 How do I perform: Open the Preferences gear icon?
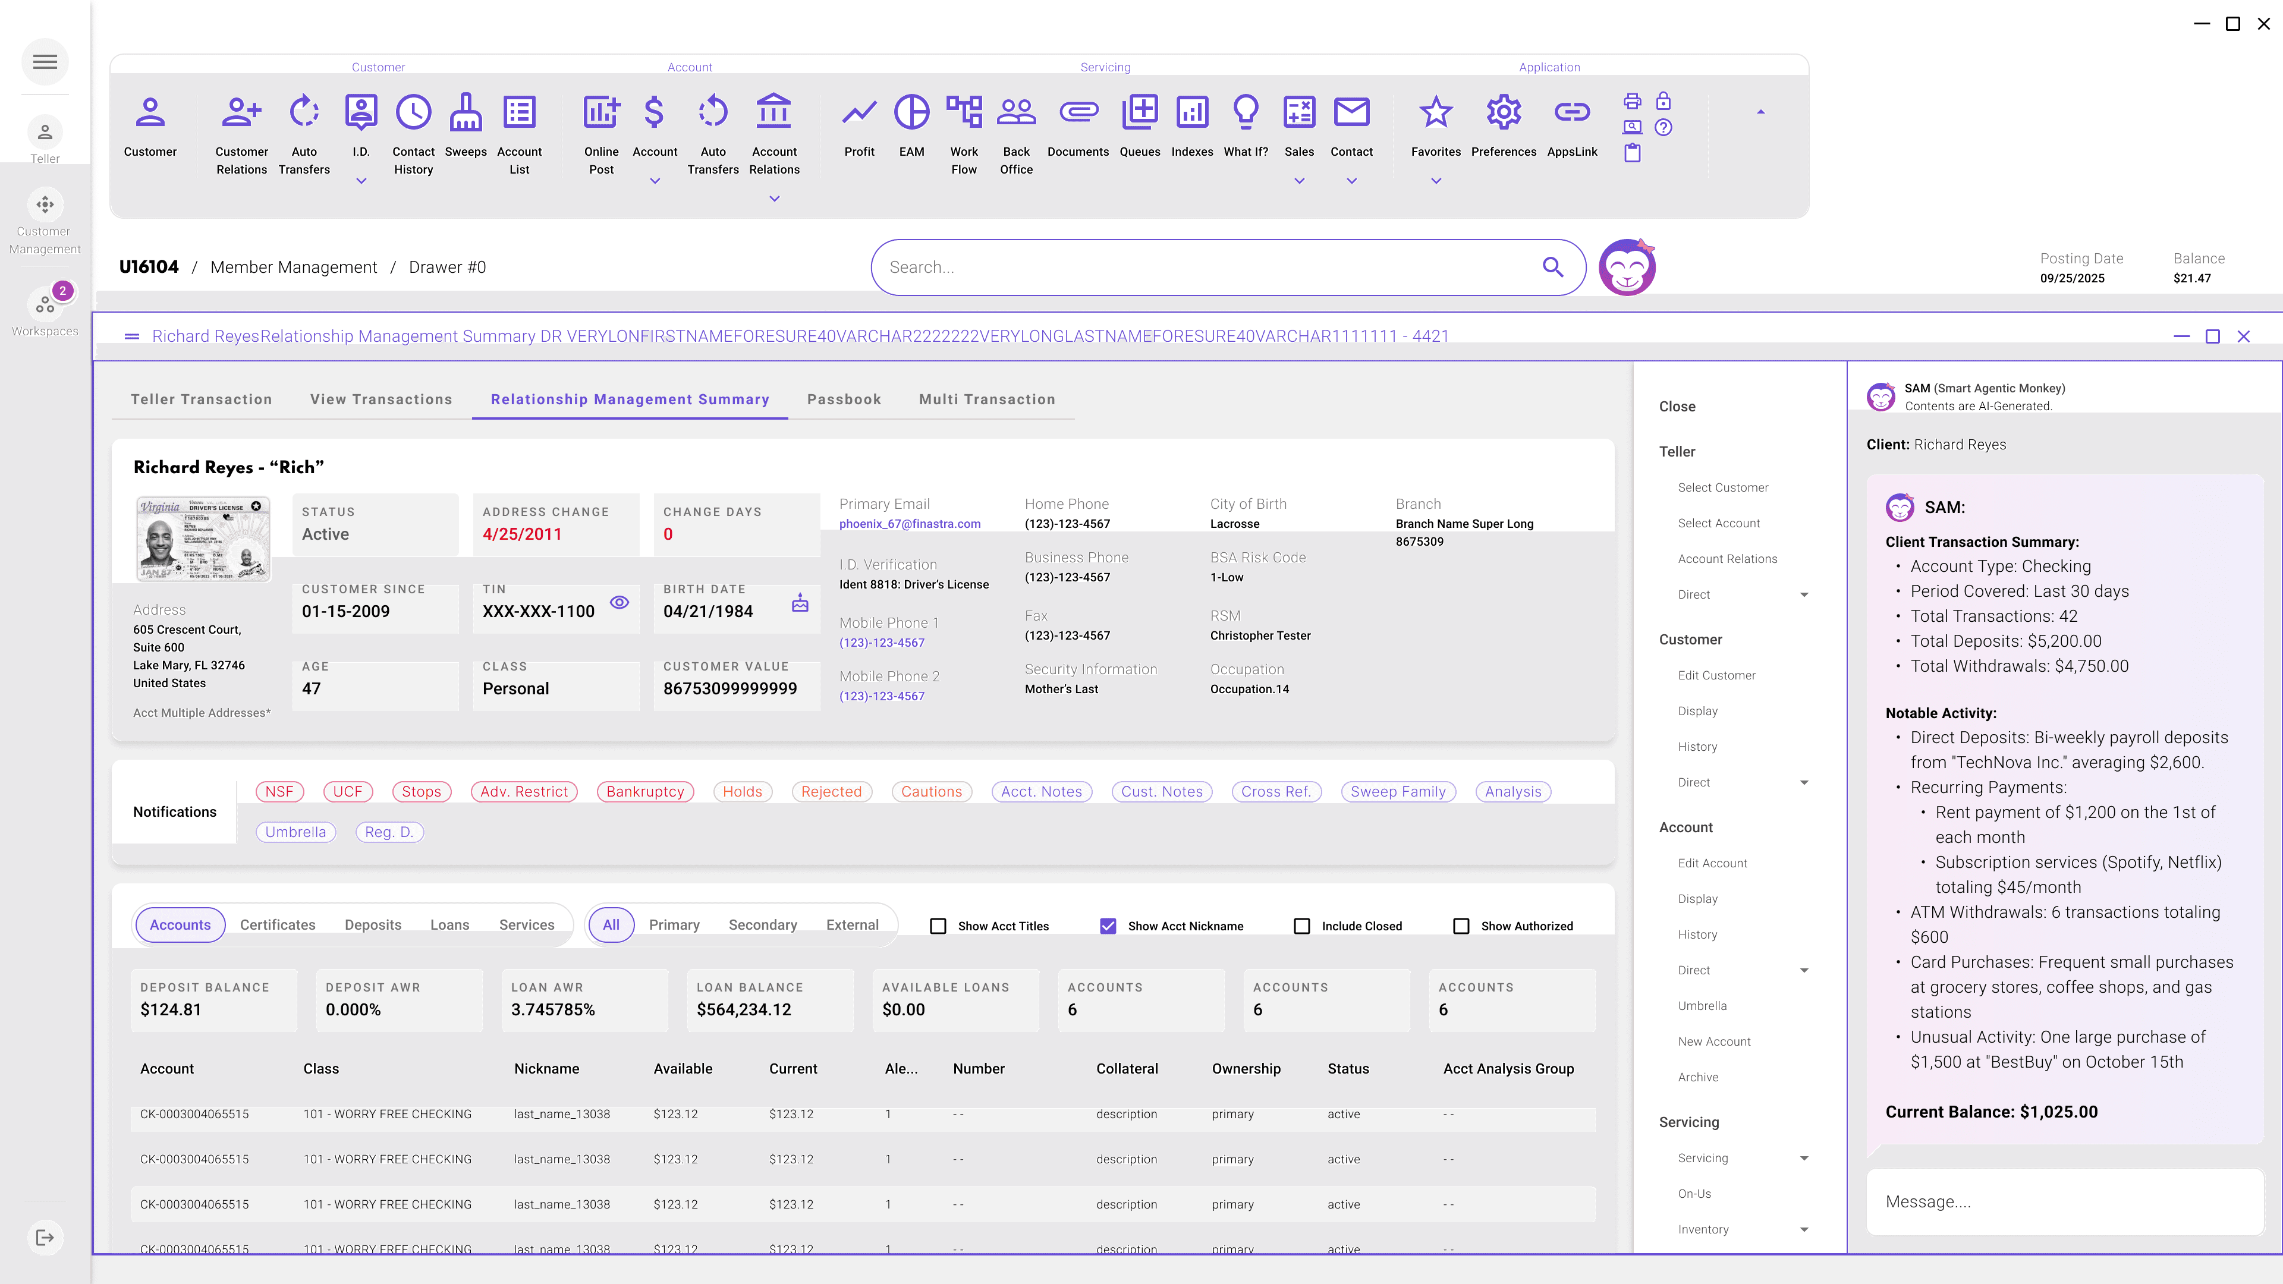[x=1503, y=112]
